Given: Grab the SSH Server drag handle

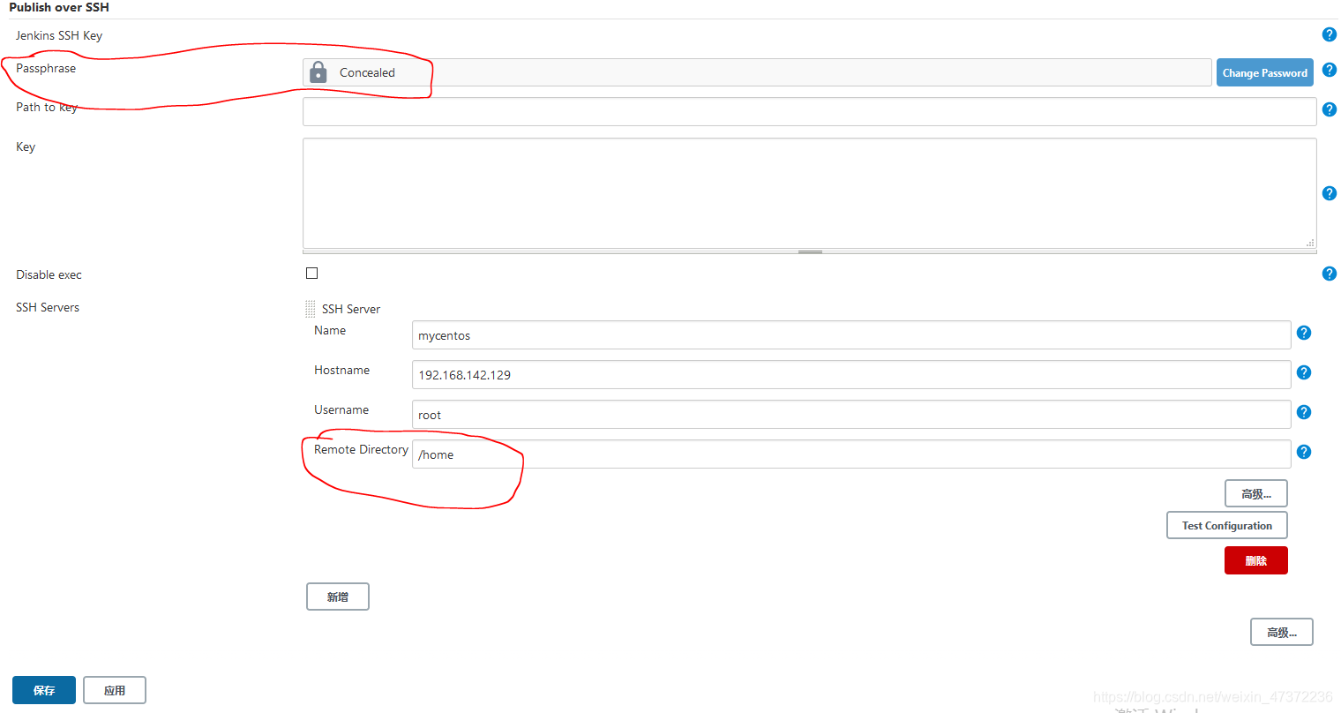Looking at the screenshot, I should tap(310, 309).
